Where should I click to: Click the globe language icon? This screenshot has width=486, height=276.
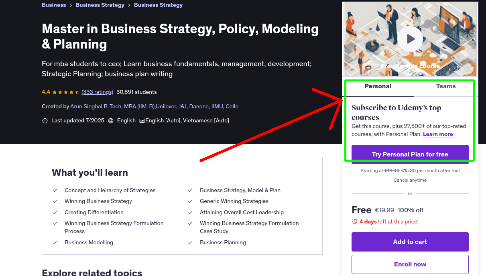pyautogui.click(x=111, y=121)
